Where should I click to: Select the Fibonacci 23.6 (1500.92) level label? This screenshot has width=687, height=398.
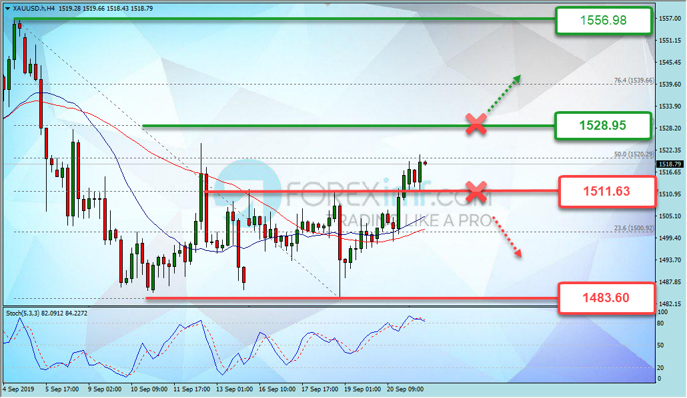point(633,228)
